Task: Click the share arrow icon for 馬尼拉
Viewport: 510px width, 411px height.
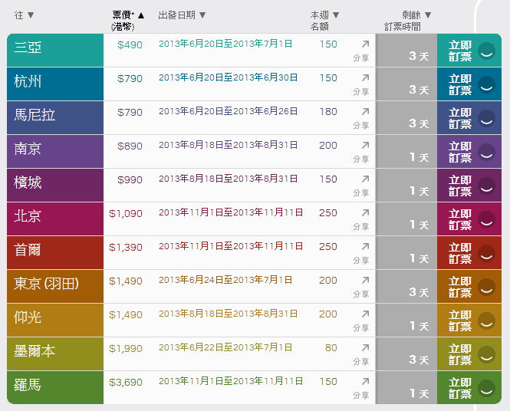Action: (x=365, y=112)
